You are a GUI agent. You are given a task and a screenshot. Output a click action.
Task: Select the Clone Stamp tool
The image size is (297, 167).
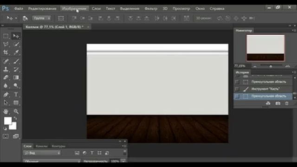[6, 69]
